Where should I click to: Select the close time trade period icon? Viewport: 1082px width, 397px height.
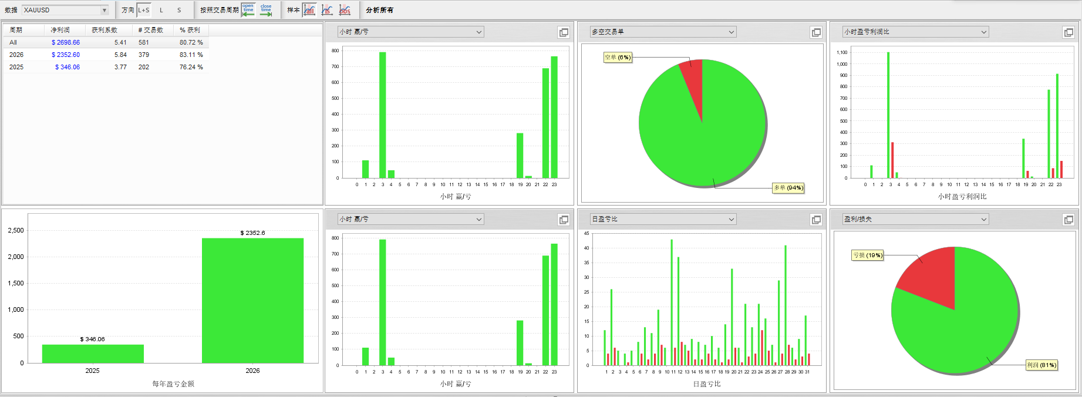(x=266, y=10)
